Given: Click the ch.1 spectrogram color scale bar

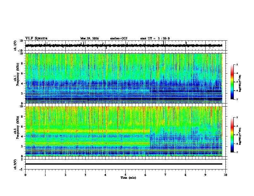Looking at the screenshot, I should [x=232, y=82].
